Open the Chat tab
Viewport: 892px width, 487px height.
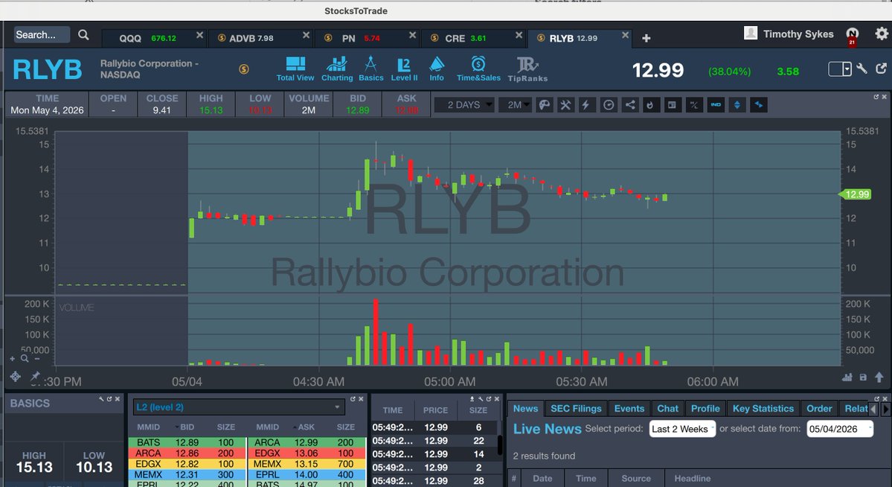point(668,408)
